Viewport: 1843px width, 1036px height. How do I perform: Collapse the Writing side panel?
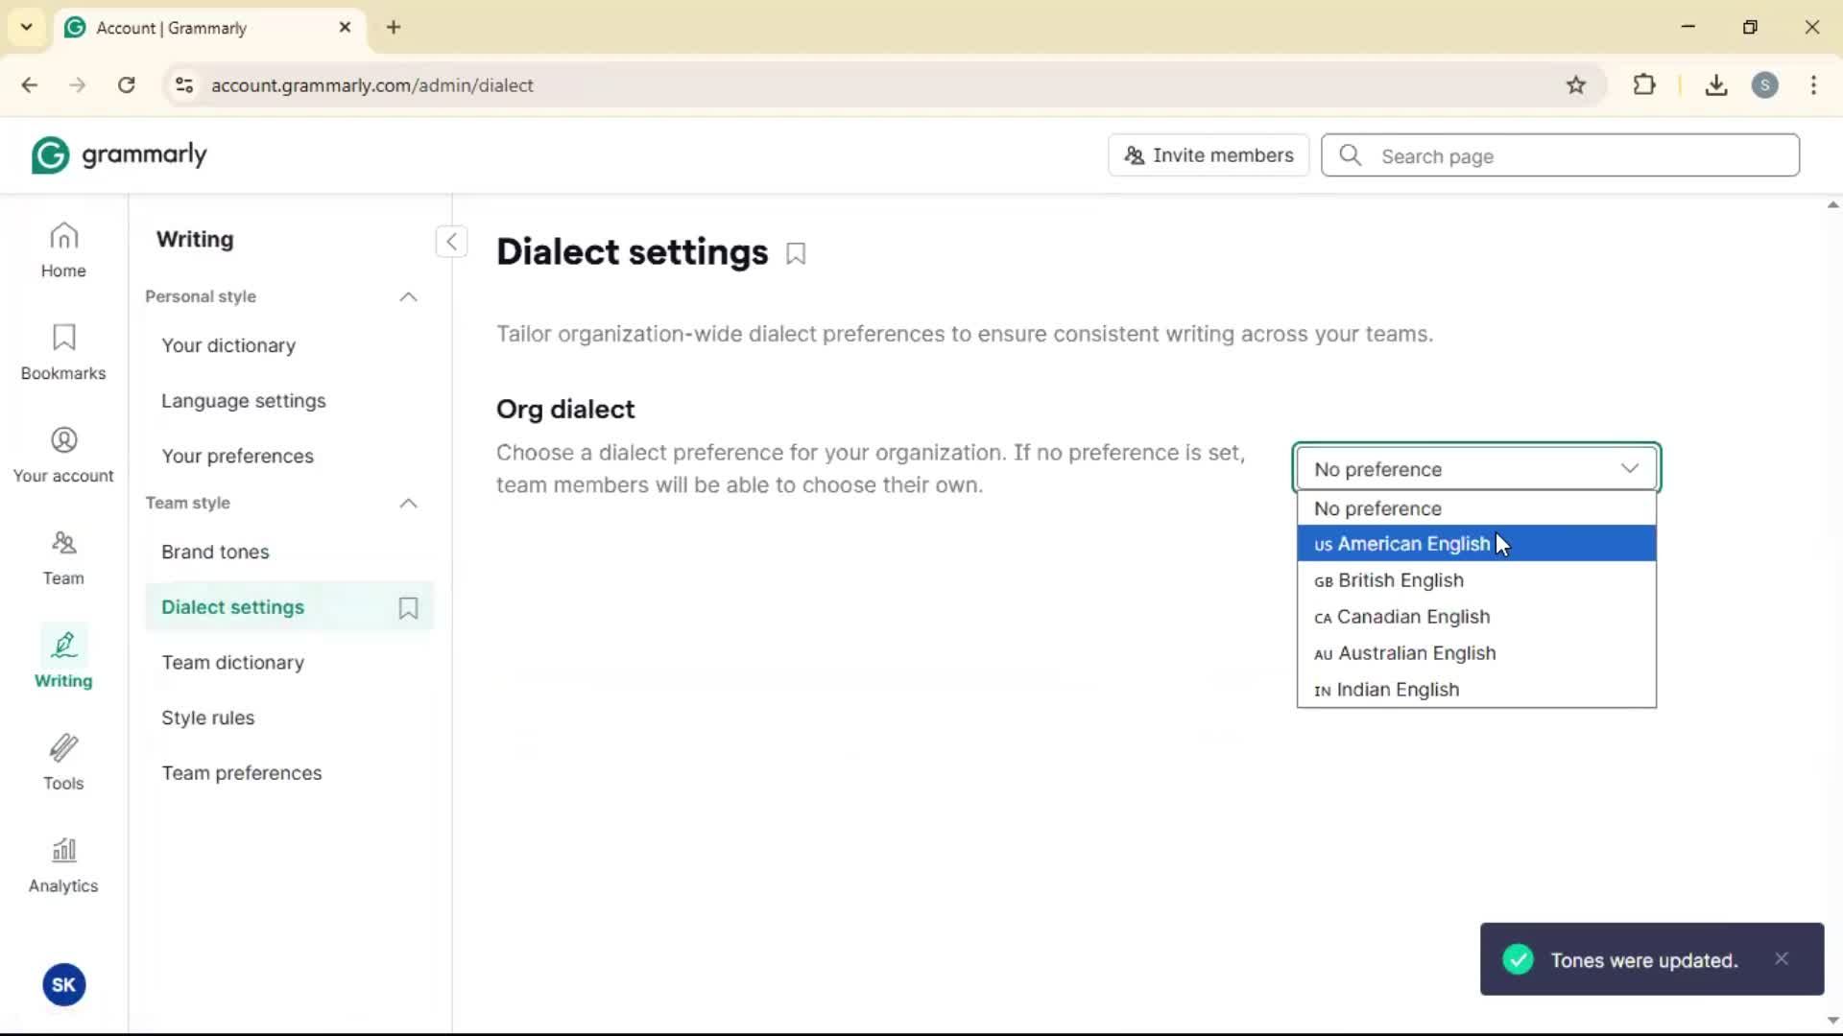pyautogui.click(x=451, y=242)
